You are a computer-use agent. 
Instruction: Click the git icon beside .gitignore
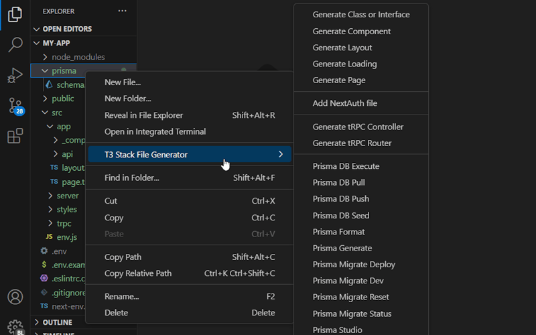click(x=44, y=292)
